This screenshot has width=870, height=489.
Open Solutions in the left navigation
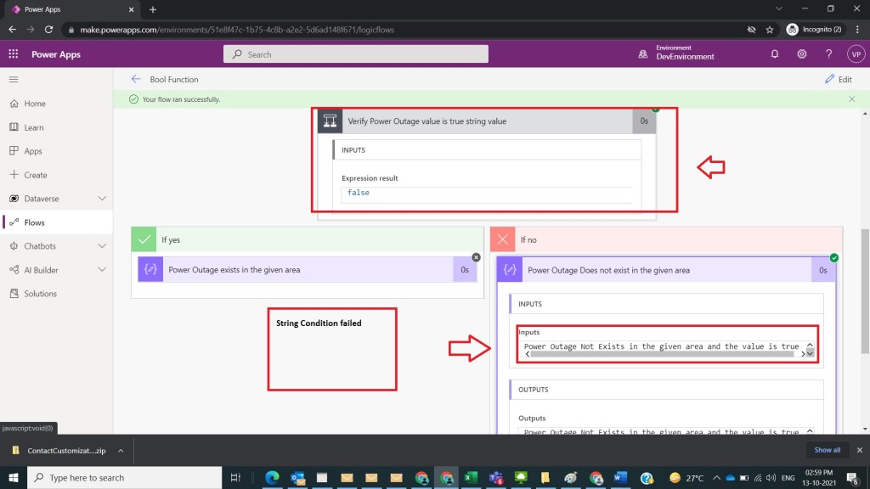point(40,294)
